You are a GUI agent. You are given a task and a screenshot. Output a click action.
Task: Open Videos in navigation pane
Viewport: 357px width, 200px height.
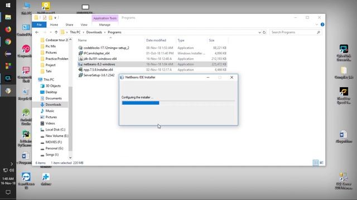pos(50,123)
